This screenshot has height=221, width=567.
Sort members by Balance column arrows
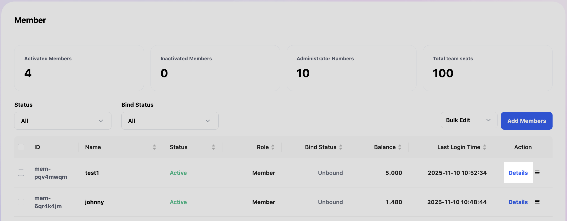click(x=400, y=147)
